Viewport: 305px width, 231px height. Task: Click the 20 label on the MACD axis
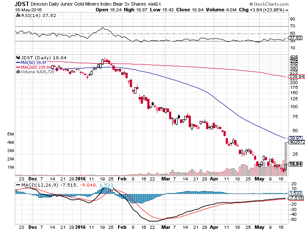coord(294,184)
